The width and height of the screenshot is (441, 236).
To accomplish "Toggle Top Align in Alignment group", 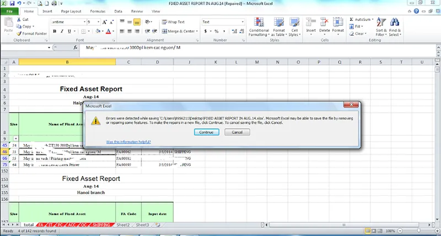I will click(x=122, y=22).
